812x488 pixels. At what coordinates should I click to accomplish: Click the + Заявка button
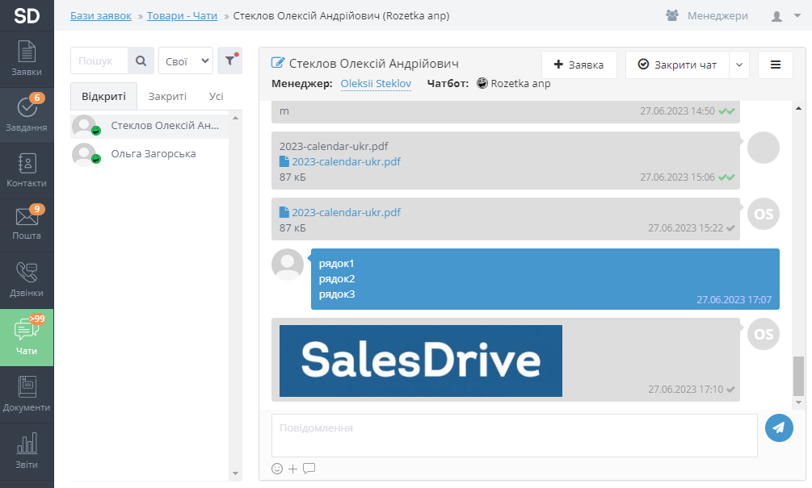pos(578,65)
